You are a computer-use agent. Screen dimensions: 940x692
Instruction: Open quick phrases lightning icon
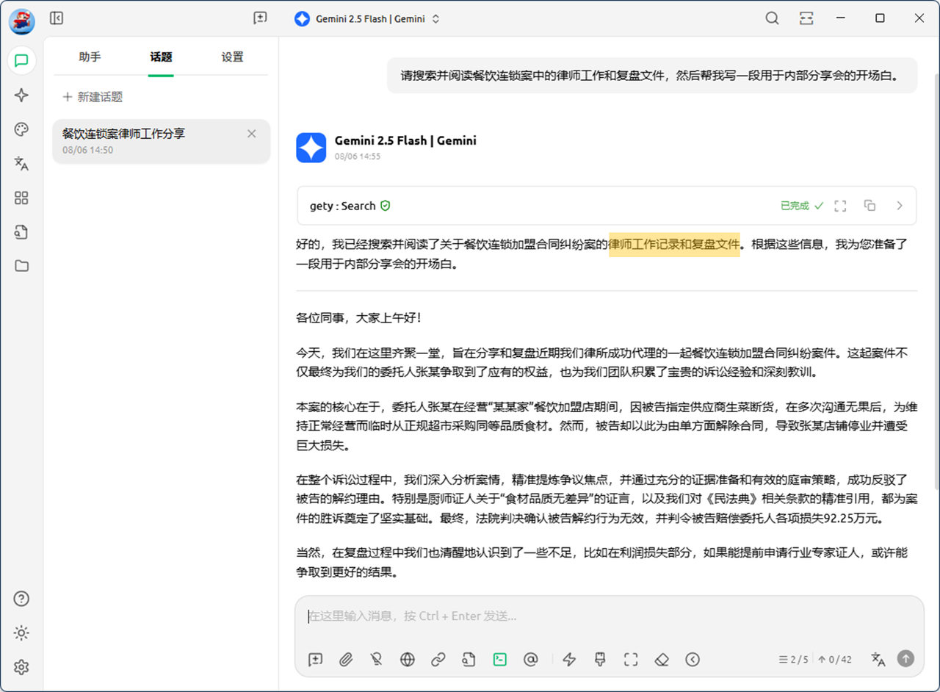point(569,660)
